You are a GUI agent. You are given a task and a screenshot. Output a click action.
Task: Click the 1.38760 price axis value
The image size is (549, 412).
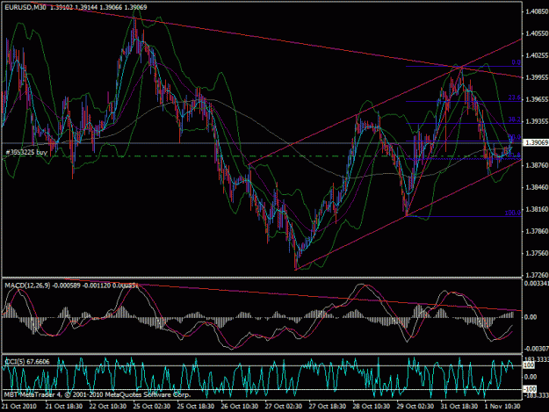537,165
